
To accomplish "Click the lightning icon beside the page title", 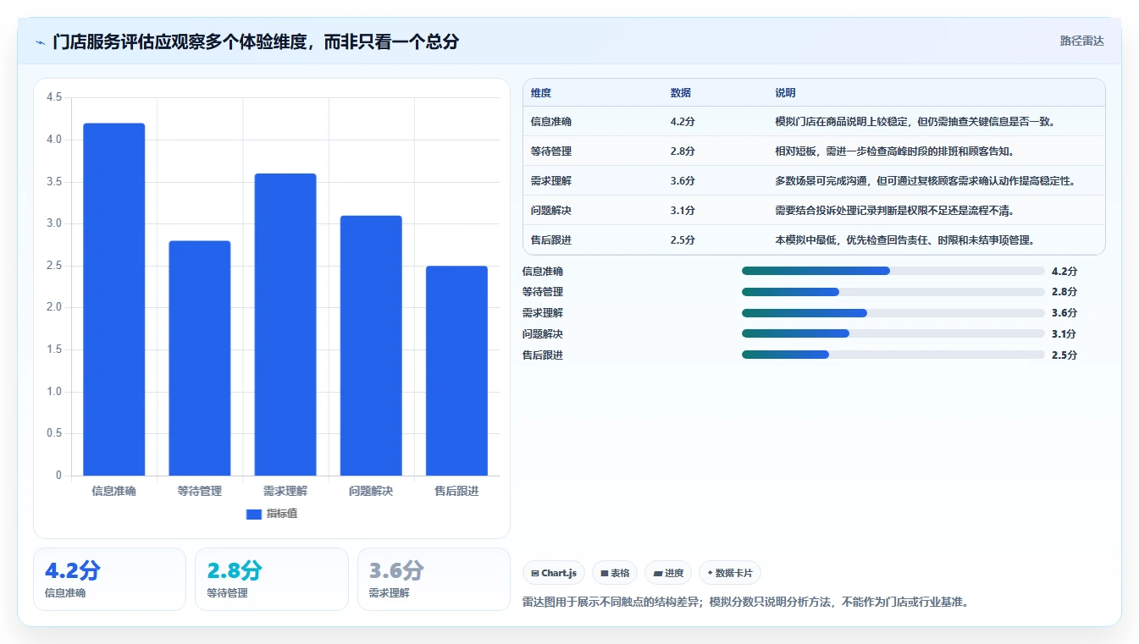I will coord(40,41).
